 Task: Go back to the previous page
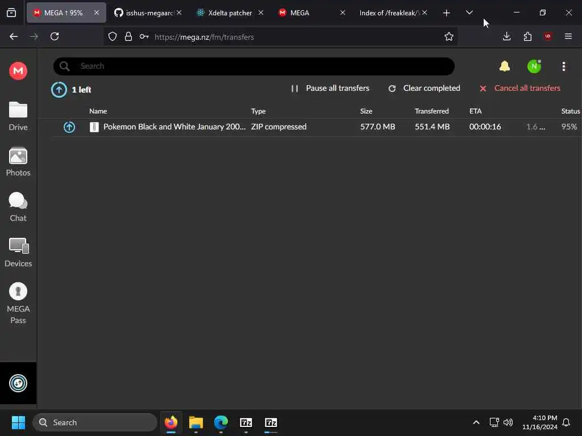[14, 36]
